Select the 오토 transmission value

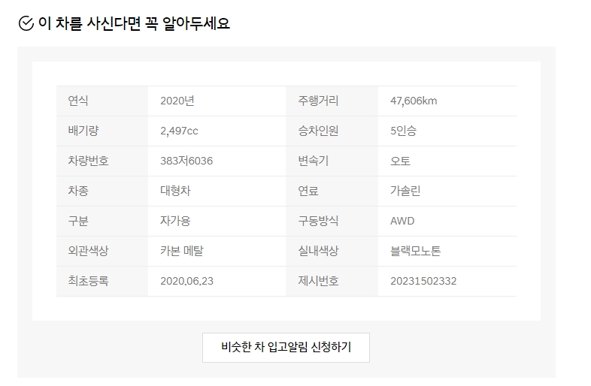[400, 161]
